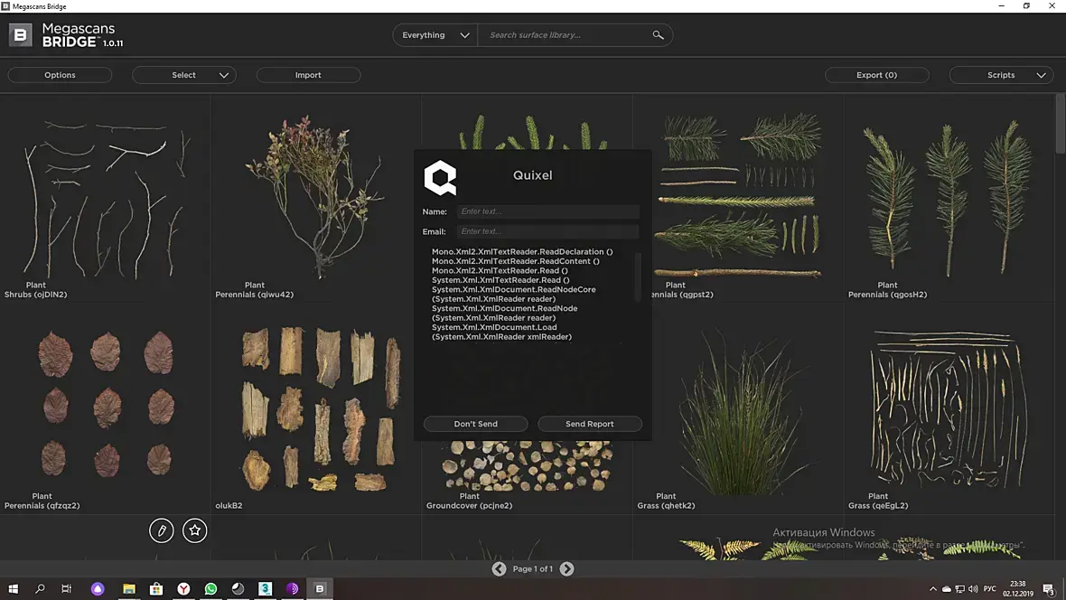Expand the Scripts dropdown
The height and width of the screenshot is (600, 1066).
pyautogui.click(x=1001, y=75)
